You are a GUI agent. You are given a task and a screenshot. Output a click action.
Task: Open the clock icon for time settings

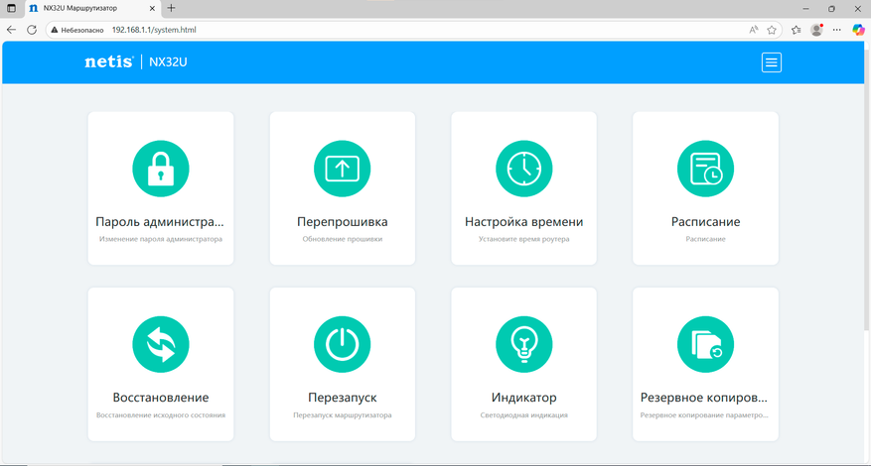coord(523,169)
